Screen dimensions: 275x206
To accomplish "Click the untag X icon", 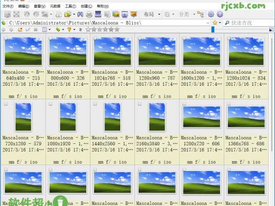I will (36, 30).
